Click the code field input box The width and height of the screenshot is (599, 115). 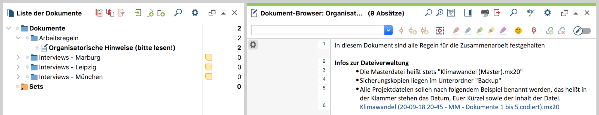tap(318, 30)
